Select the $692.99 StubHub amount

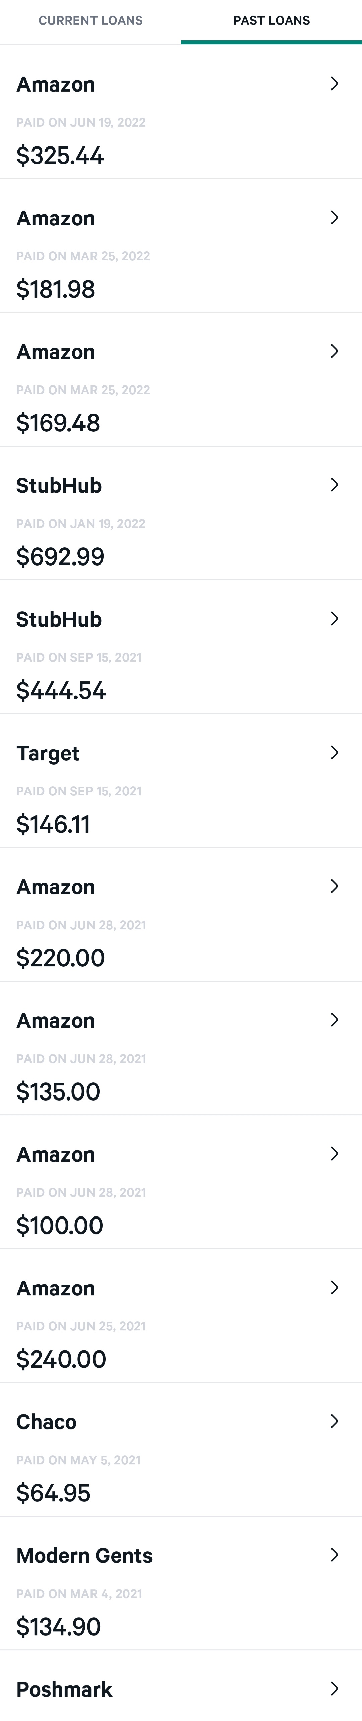pos(60,556)
